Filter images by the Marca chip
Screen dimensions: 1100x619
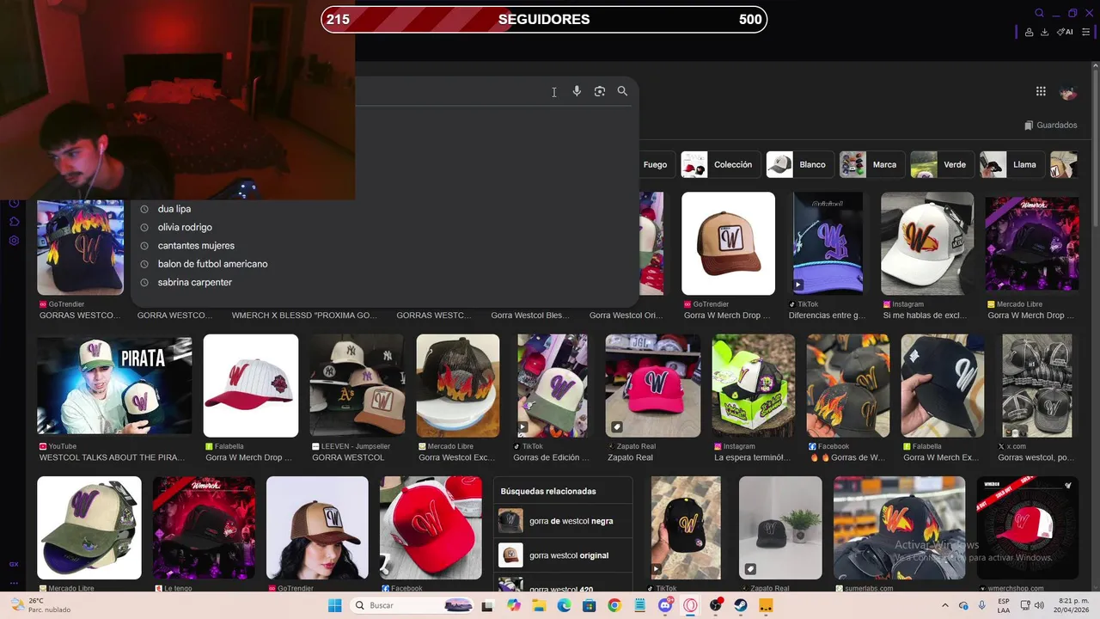[871, 164]
